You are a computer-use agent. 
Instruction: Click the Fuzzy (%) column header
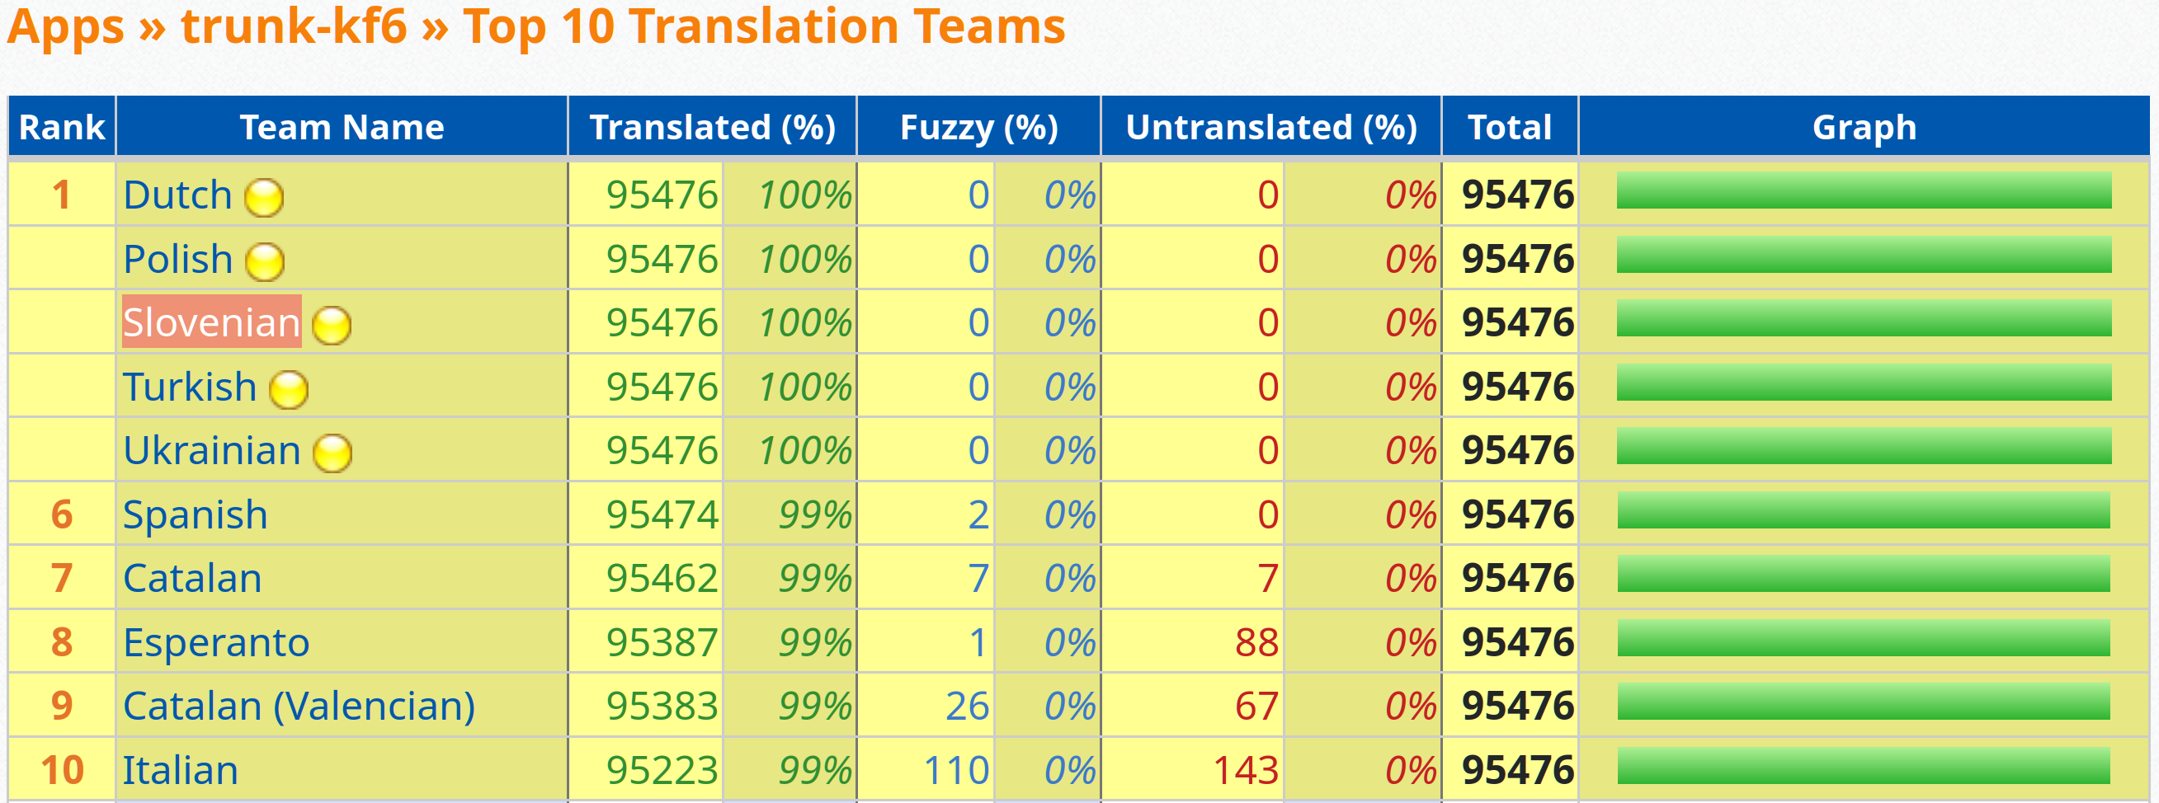[x=978, y=127]
